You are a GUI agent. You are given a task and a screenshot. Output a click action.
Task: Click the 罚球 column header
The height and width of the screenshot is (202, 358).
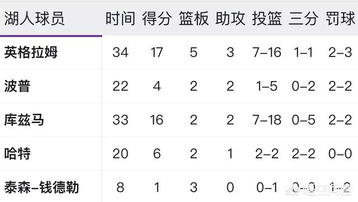click(x=340, y=18)
